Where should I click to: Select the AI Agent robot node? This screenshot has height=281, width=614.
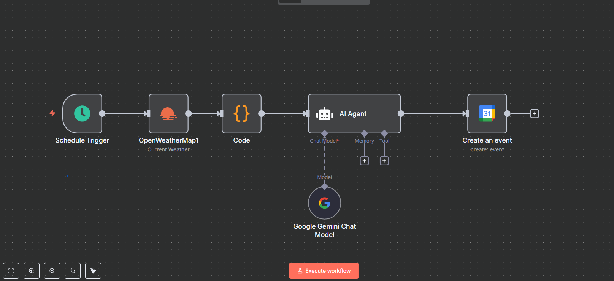pyautogui.click(x=354, y=113)
